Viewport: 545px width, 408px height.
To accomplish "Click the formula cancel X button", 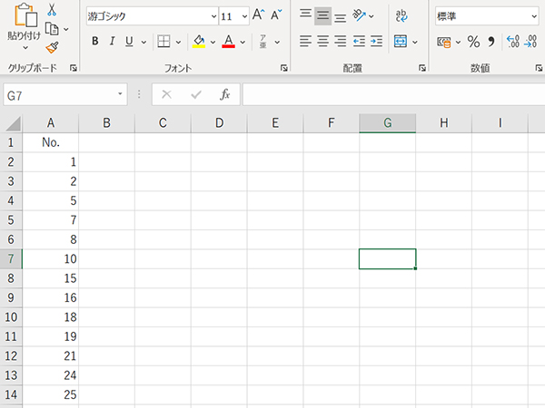I will coord(167,94).
